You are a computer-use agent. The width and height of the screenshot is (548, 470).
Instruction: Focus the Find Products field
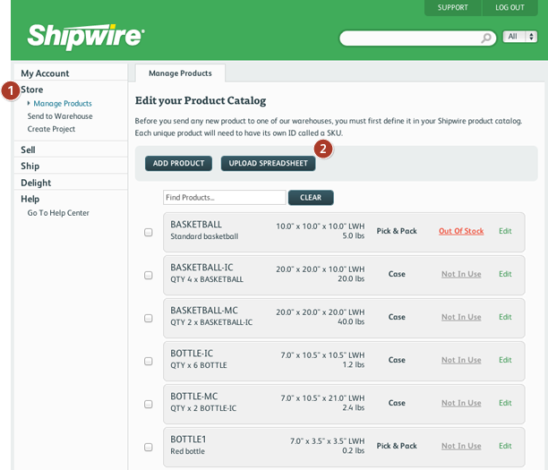pyautogui.click(x=224, y=197)
